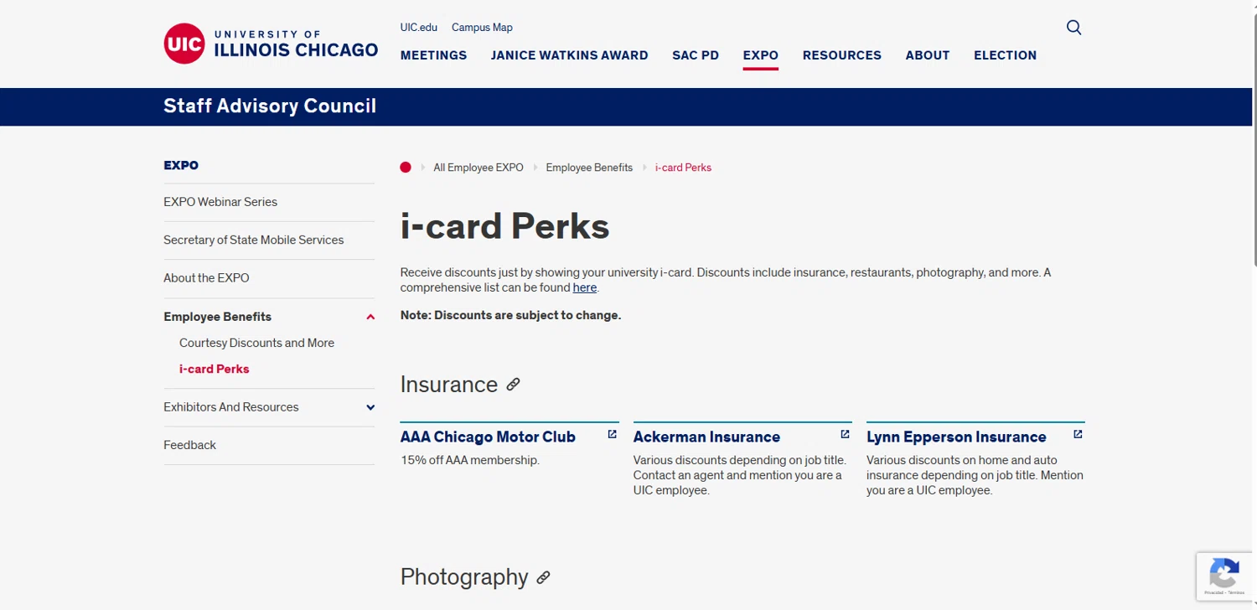Click the reCAPTCHA badge icon
The image size is (1257, 610).
(x=1224, y=574)
